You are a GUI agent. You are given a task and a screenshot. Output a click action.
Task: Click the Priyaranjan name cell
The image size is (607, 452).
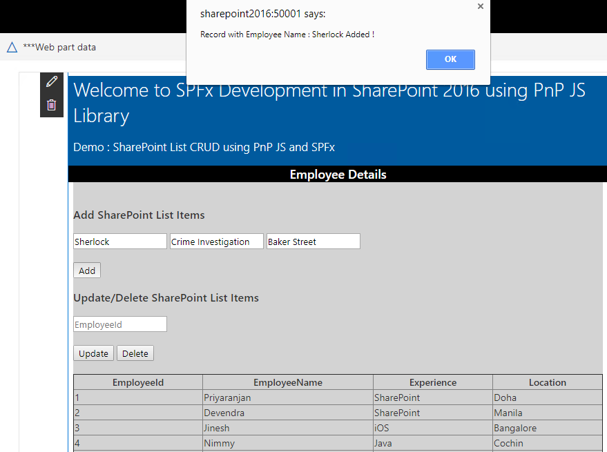288,397
